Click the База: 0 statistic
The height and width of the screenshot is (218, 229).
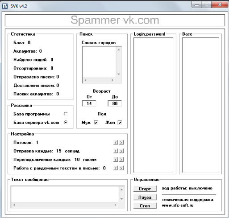coord(22,43)
